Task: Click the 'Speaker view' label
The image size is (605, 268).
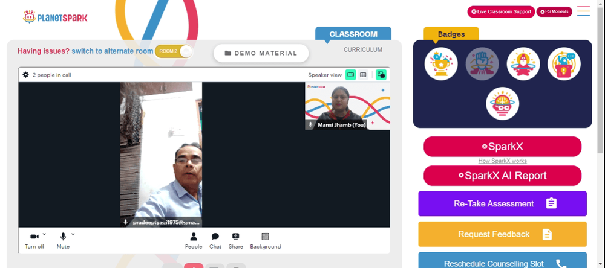Action: pos(325,75)
